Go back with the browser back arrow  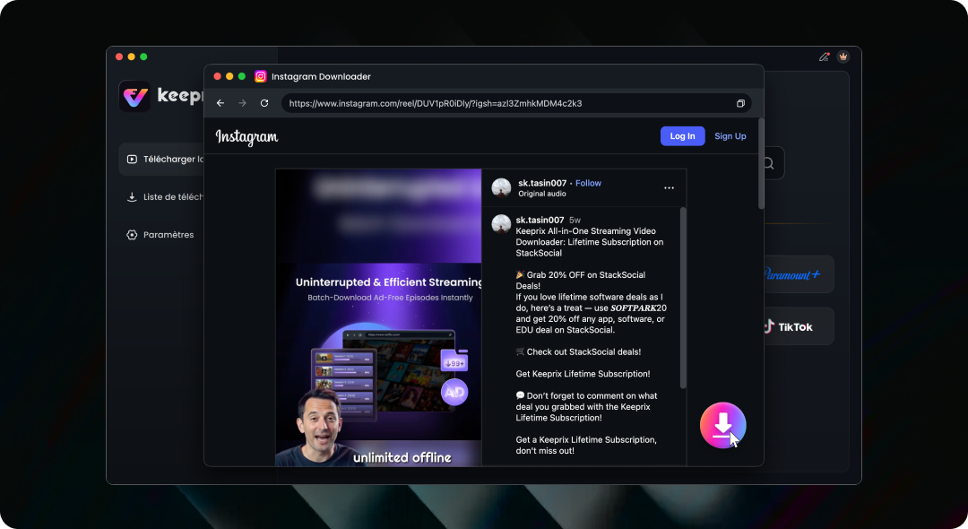[x=220, y=103]
